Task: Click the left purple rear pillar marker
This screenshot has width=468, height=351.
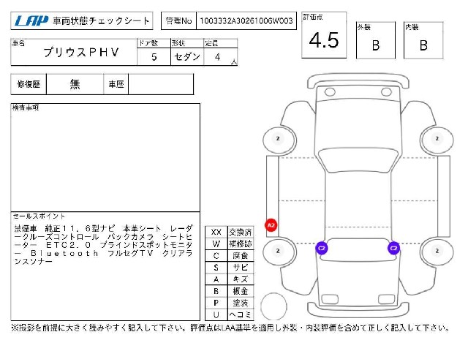Action: coord(322,248)
